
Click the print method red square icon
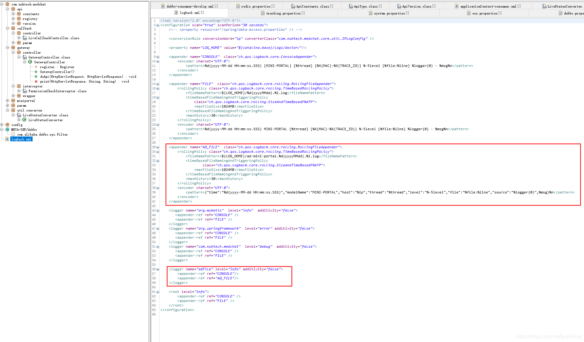tap(36, 81)
